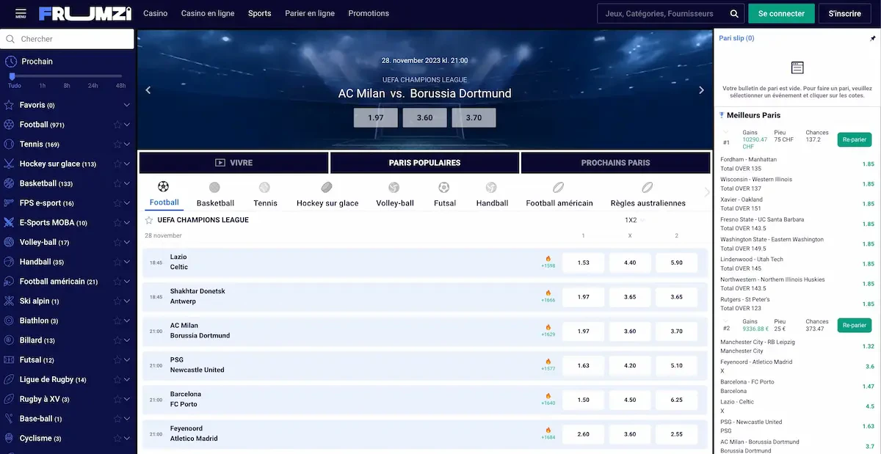Click the Se connecter button
This screenshot has height=454, width=881.
(781, 14)
